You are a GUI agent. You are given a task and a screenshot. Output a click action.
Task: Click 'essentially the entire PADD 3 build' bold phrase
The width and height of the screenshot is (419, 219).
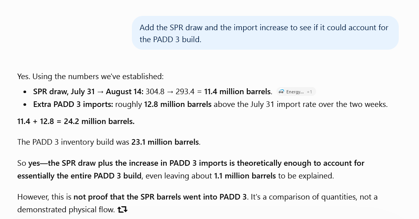pos(79,176)
